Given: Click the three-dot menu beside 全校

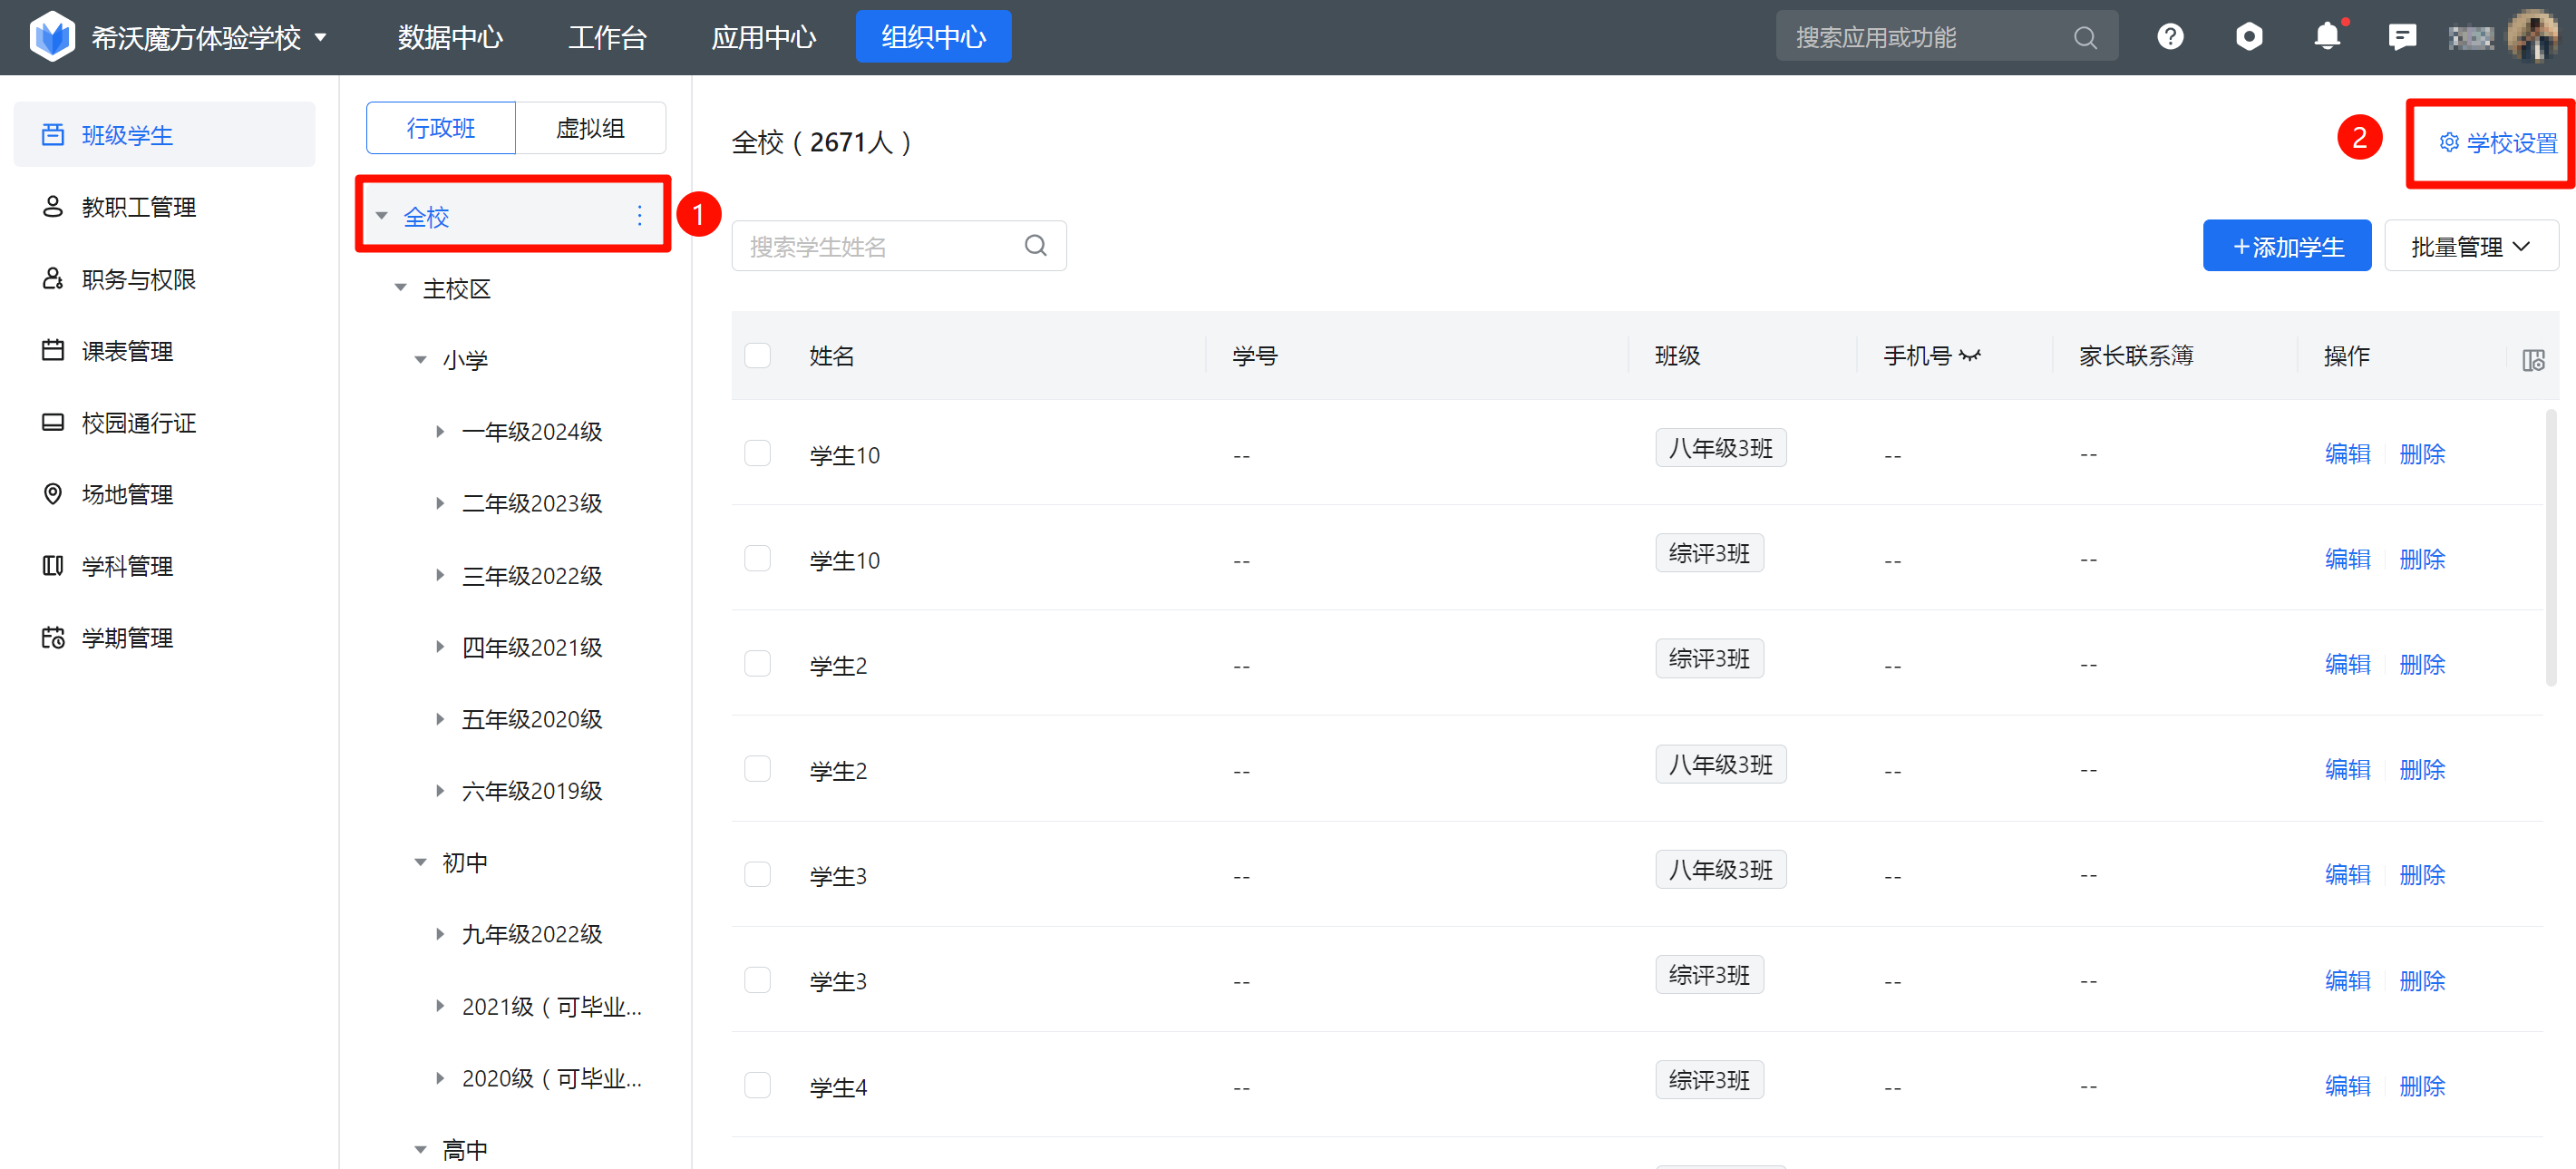Looking at the screenshot, I should pos(640,215).
